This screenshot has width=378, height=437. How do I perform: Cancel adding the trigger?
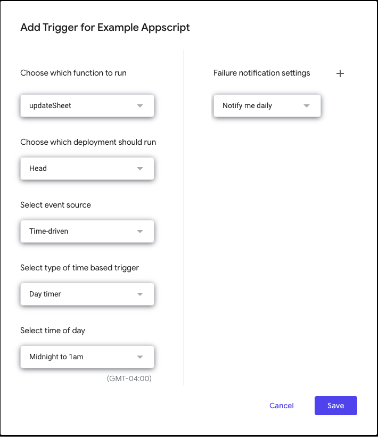281,406
